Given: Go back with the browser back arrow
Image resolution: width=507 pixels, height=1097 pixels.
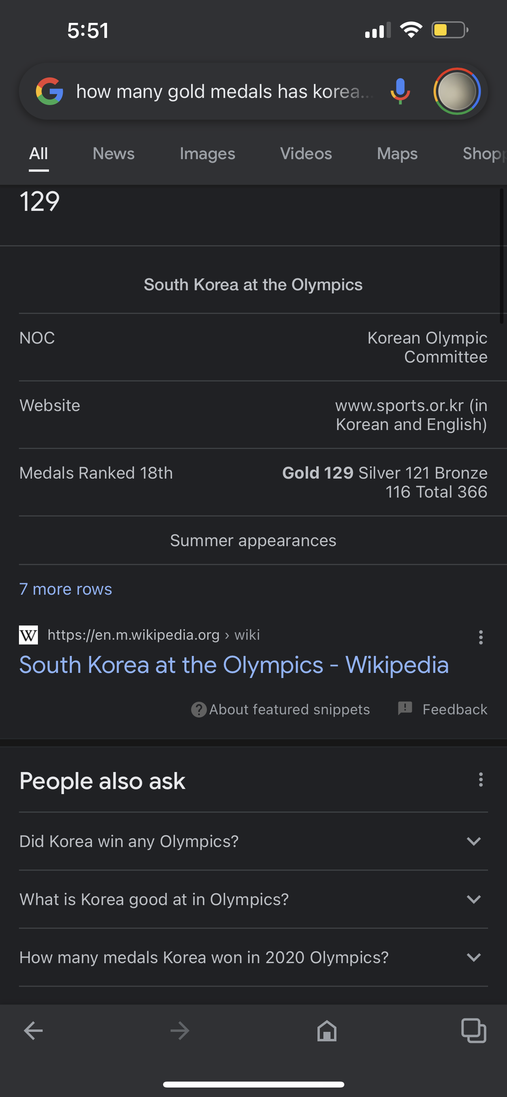Looking at the screenshot, I should point(33,1031).
